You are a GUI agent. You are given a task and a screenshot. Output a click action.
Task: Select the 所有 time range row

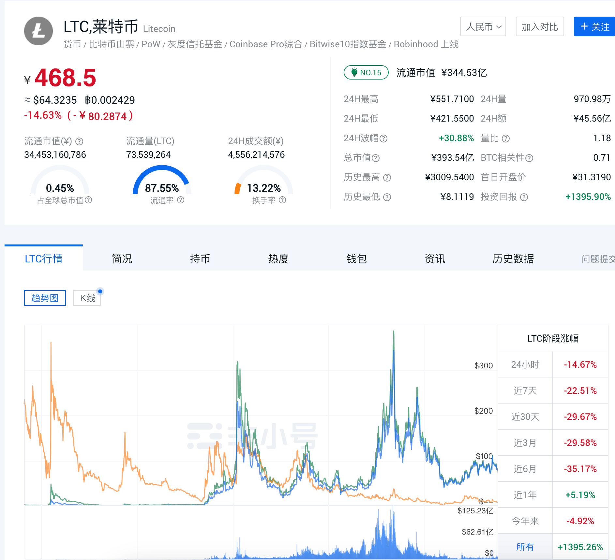click(x=525, y=547)
